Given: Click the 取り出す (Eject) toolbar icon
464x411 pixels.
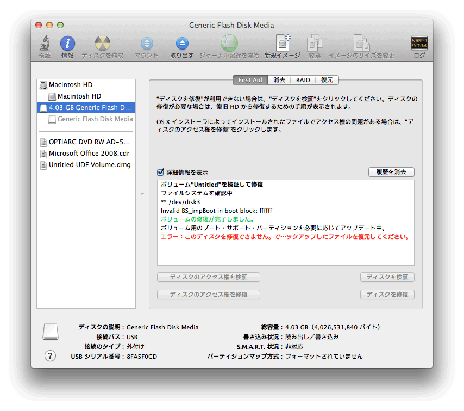Looking at the screenshot, I should pyautogui.click(x=182, y=44).
